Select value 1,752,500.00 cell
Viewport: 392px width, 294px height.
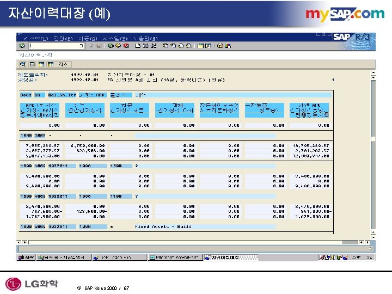point(42,217)
